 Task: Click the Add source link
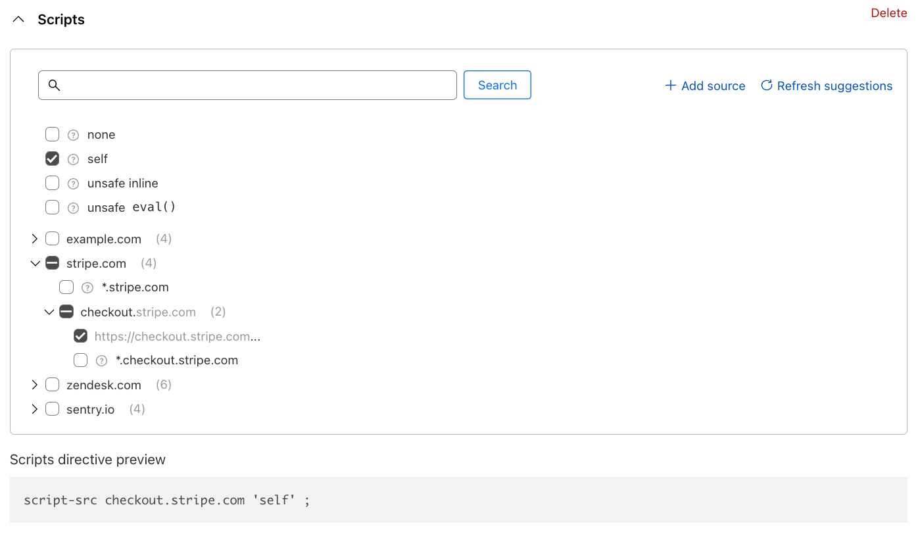(705, 86)
